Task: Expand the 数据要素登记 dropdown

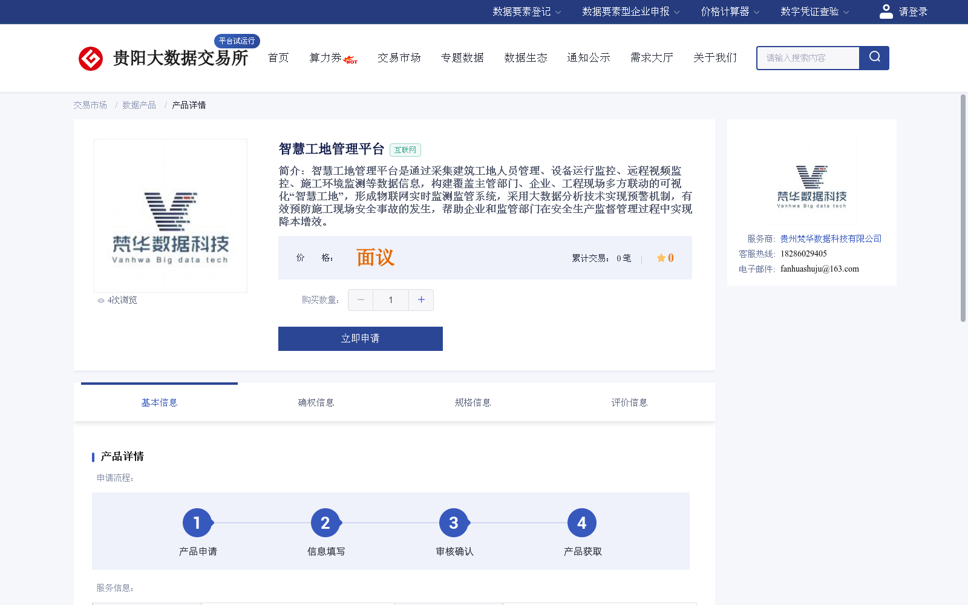Action: (x=527, y=11)
